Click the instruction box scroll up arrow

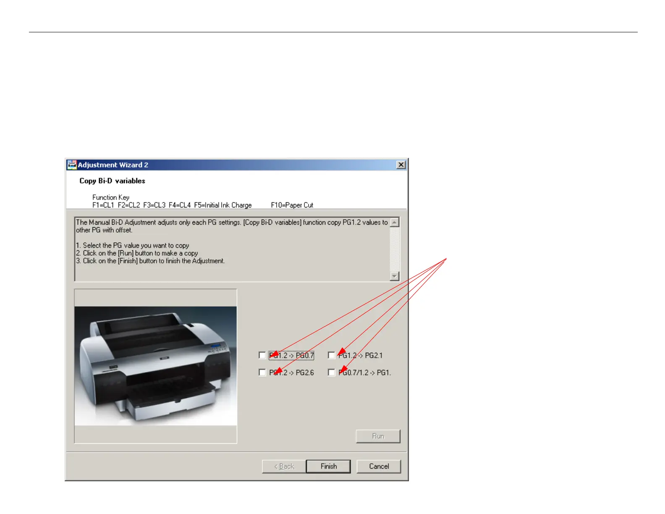395,223
